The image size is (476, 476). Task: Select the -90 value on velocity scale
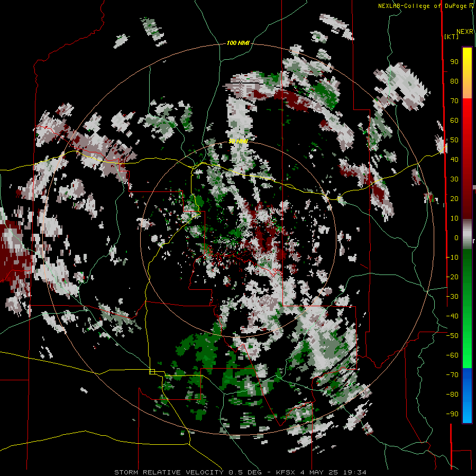click(x=452, y=414)
